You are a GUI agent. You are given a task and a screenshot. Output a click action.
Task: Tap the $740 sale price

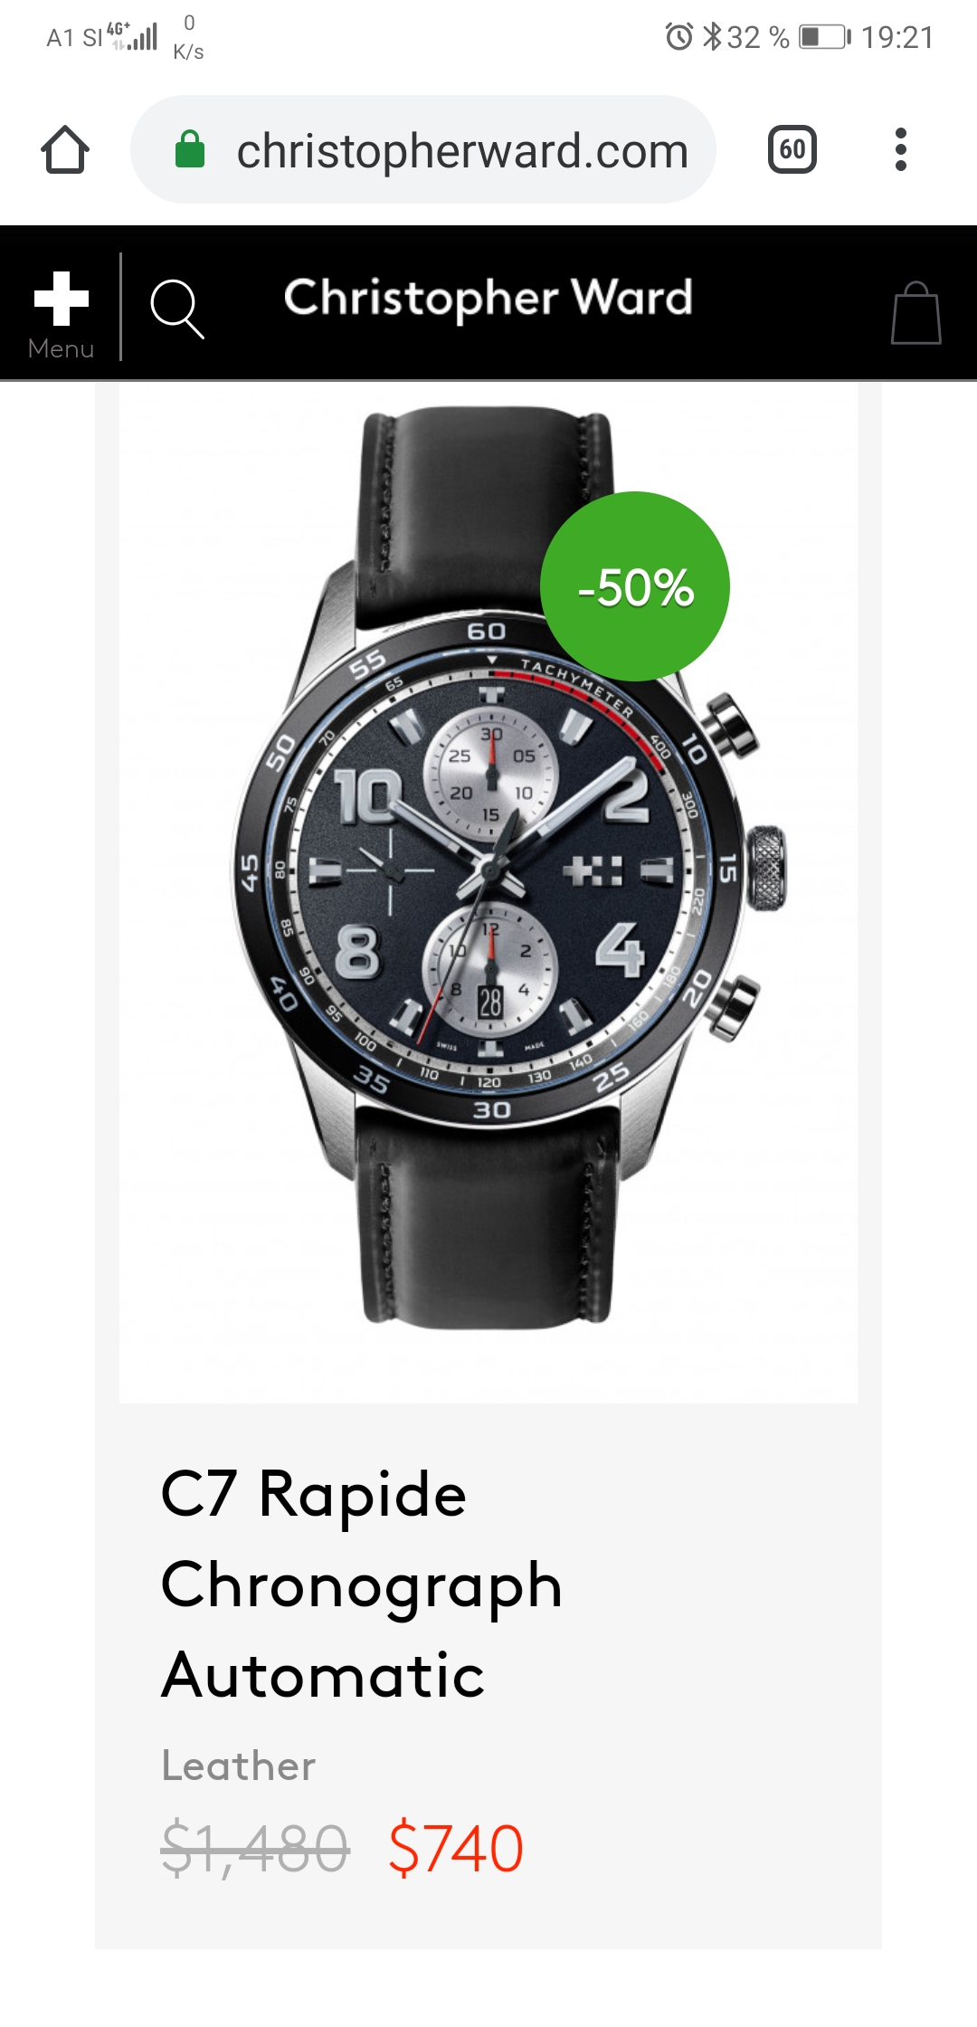[x=456, y=1849]
